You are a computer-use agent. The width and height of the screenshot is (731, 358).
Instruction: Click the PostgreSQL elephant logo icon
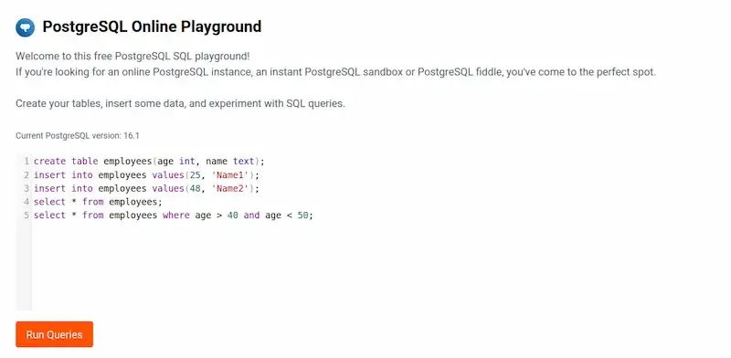tap(26, 27)
